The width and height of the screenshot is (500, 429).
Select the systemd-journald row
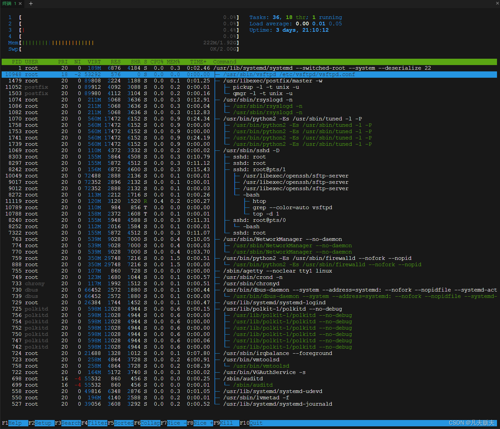(x=249, y=404)
